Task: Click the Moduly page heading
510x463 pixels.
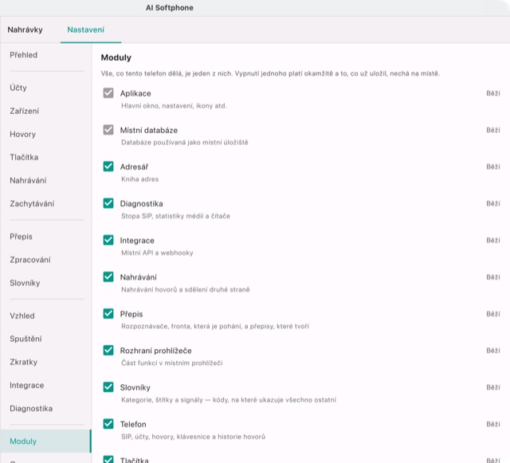Action: click(116, 57)
